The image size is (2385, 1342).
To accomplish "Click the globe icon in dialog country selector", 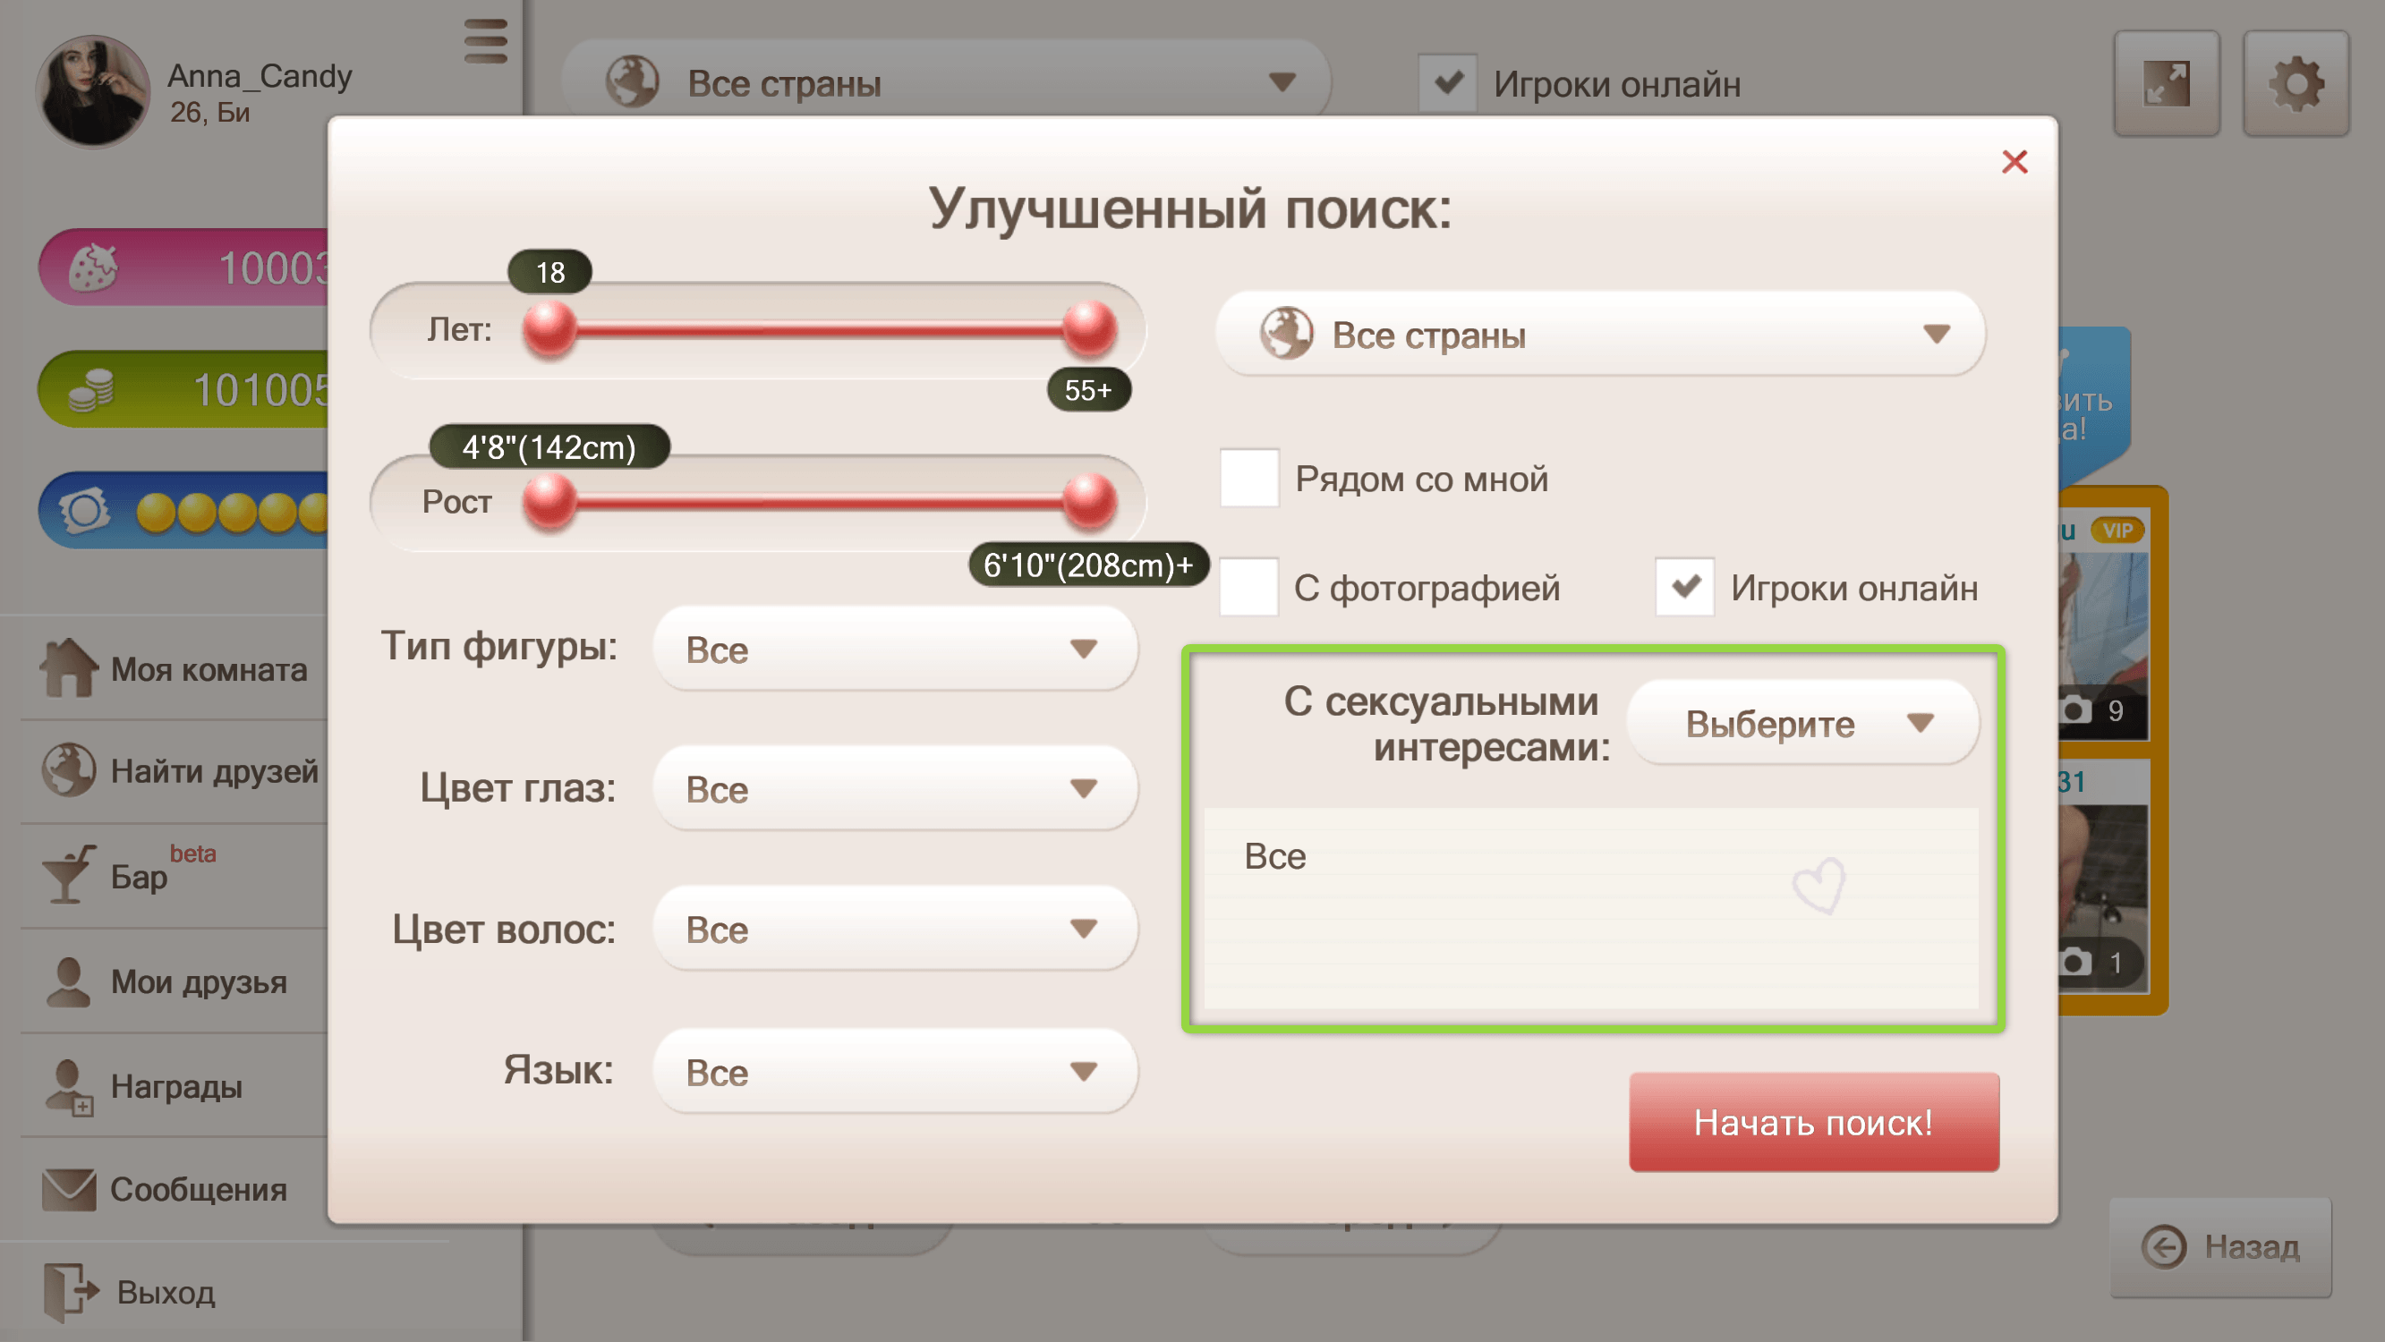I will click(1286, 334).
